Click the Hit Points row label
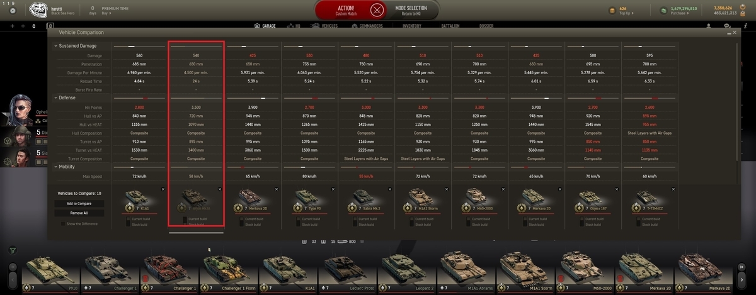The height and width of the screenshot is (295, 756). coord(94,108)
